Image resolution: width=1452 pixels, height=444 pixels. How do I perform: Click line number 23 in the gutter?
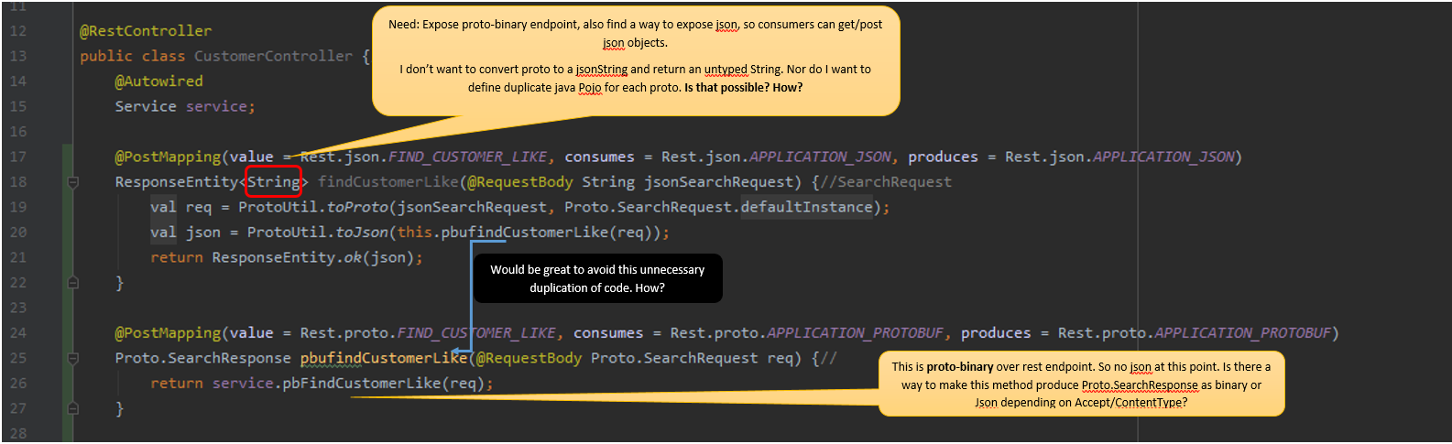(x=18, y=308)
